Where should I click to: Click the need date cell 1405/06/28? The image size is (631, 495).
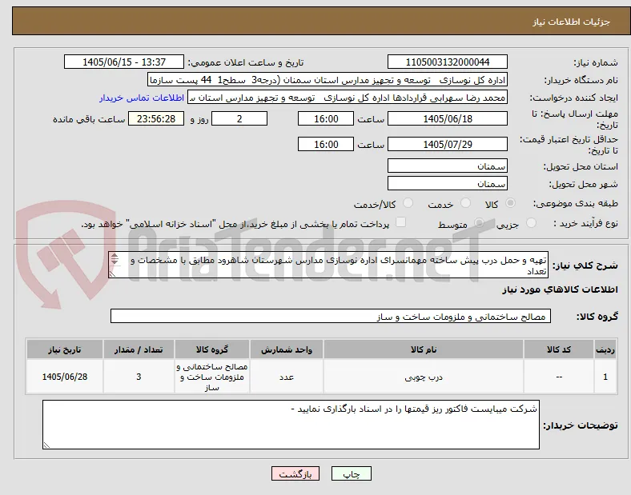coord(65,377)
